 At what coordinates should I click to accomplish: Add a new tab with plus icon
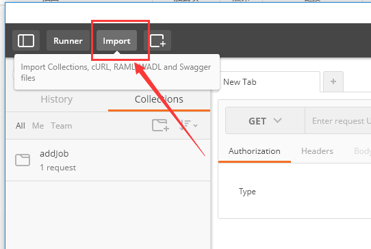(x=333, y=81)
